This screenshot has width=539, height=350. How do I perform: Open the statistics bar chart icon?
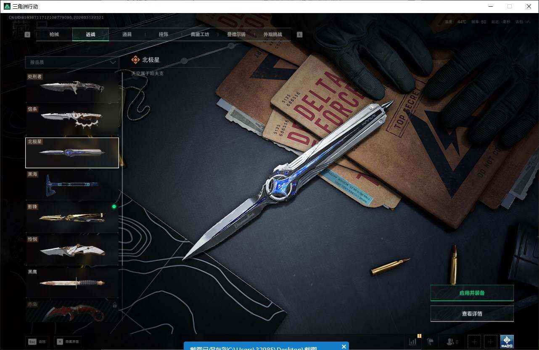413,342
